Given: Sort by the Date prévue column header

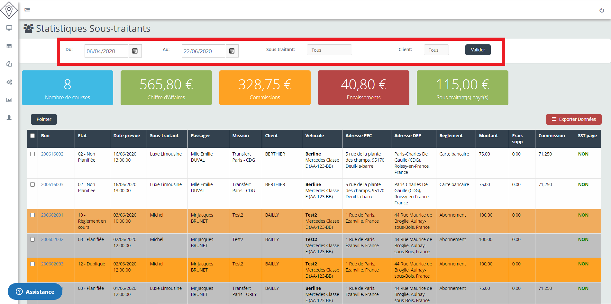Looking at the screenshot, I should (x=126, y=136).
